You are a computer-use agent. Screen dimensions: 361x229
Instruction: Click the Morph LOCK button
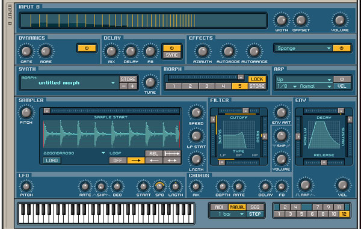point(257,79)
